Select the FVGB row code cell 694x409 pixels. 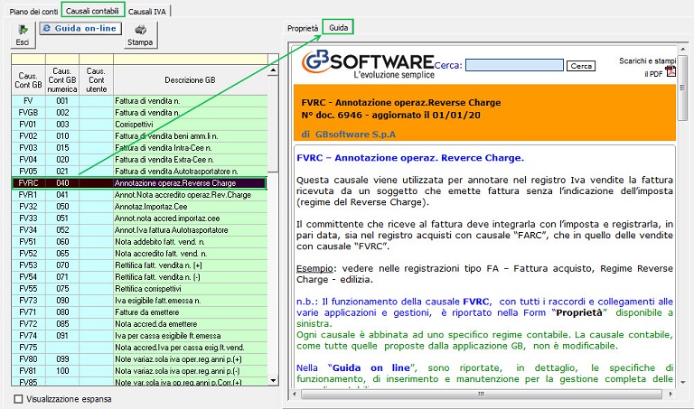[x=28, y=113]
